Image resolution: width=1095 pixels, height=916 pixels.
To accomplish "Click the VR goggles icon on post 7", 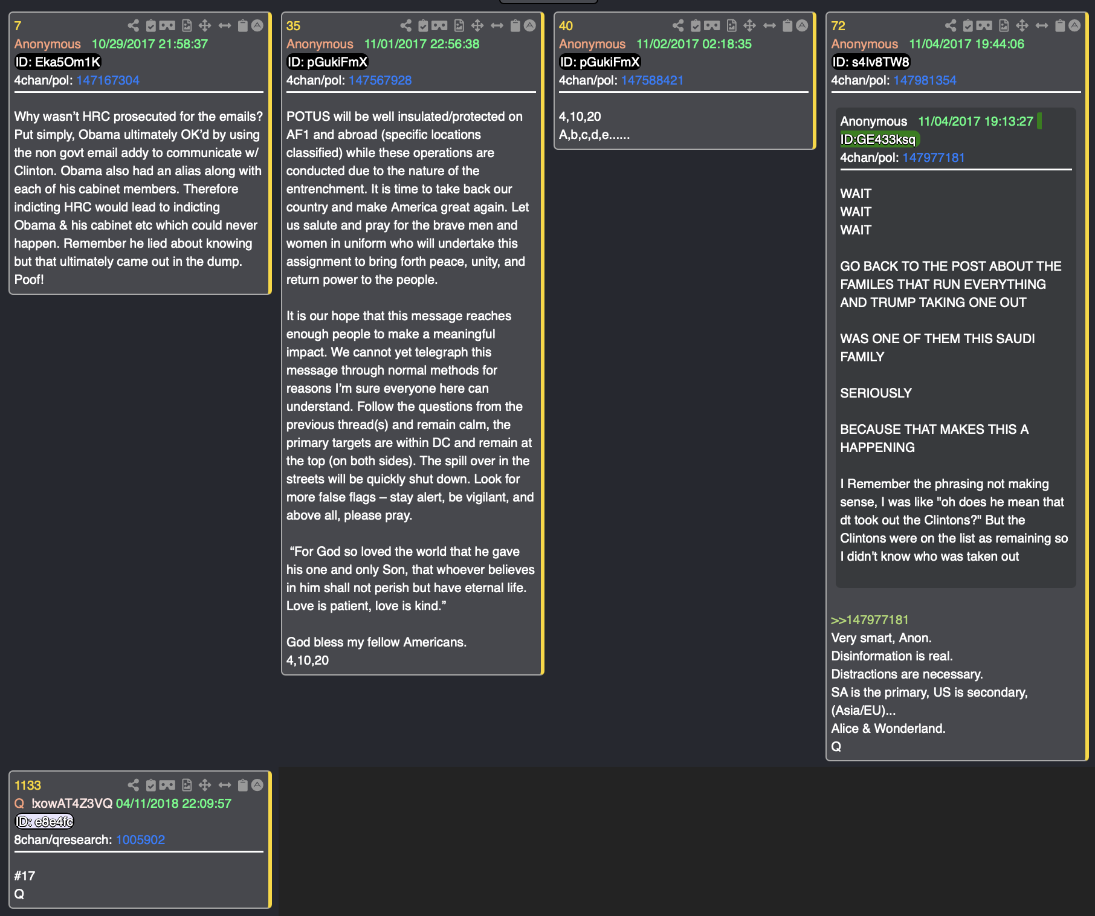I will click(167, 25).
